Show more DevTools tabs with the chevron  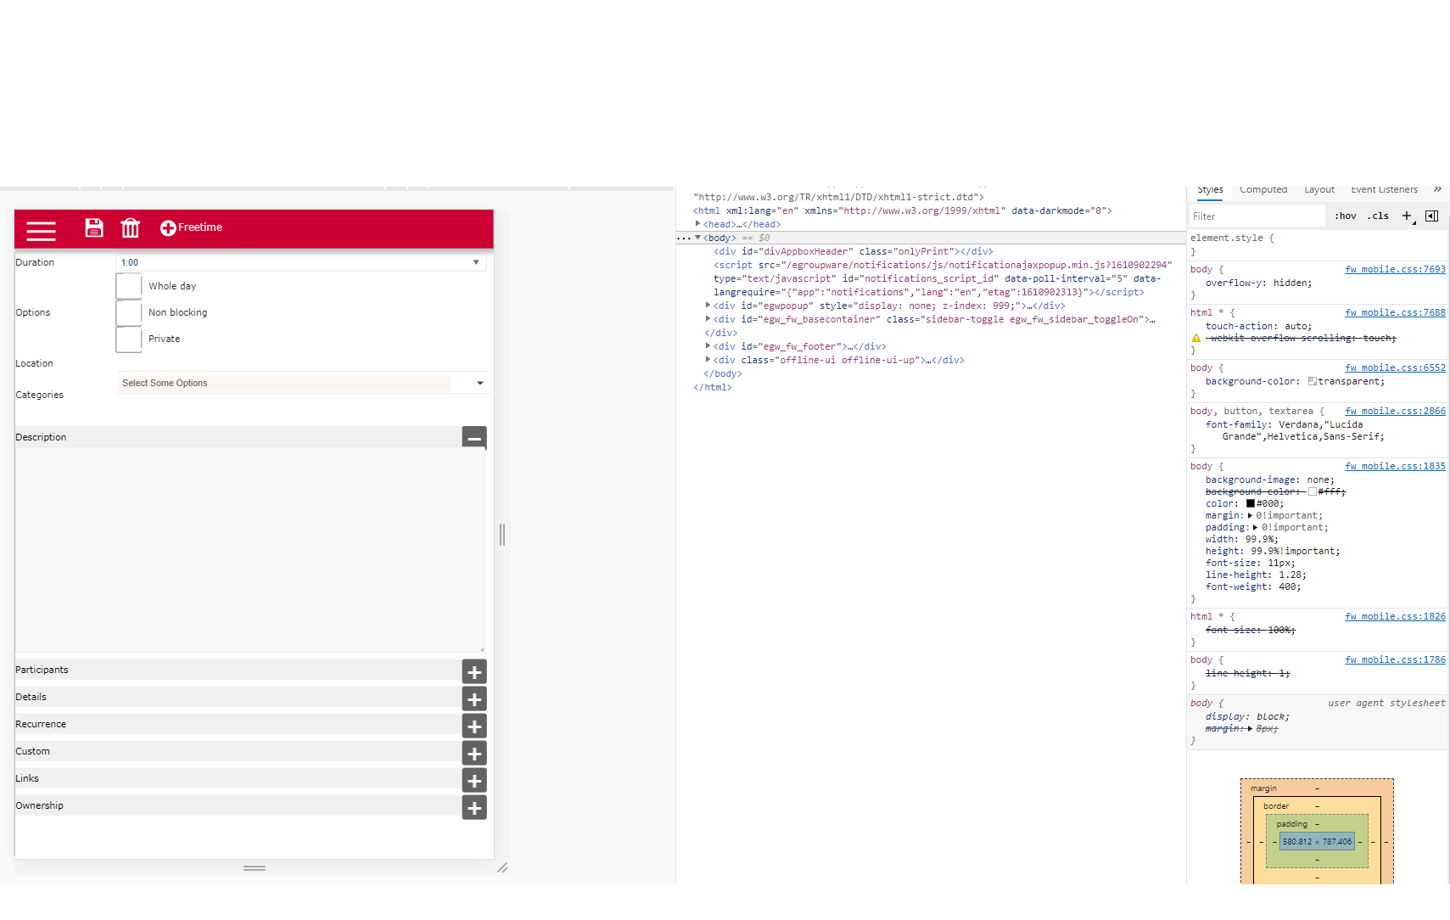(1437, 189)
